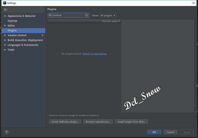Image resolution: width=198 pixels, height=138 pixels.
Task: Click the Cancel button
Action: (170, 132)
